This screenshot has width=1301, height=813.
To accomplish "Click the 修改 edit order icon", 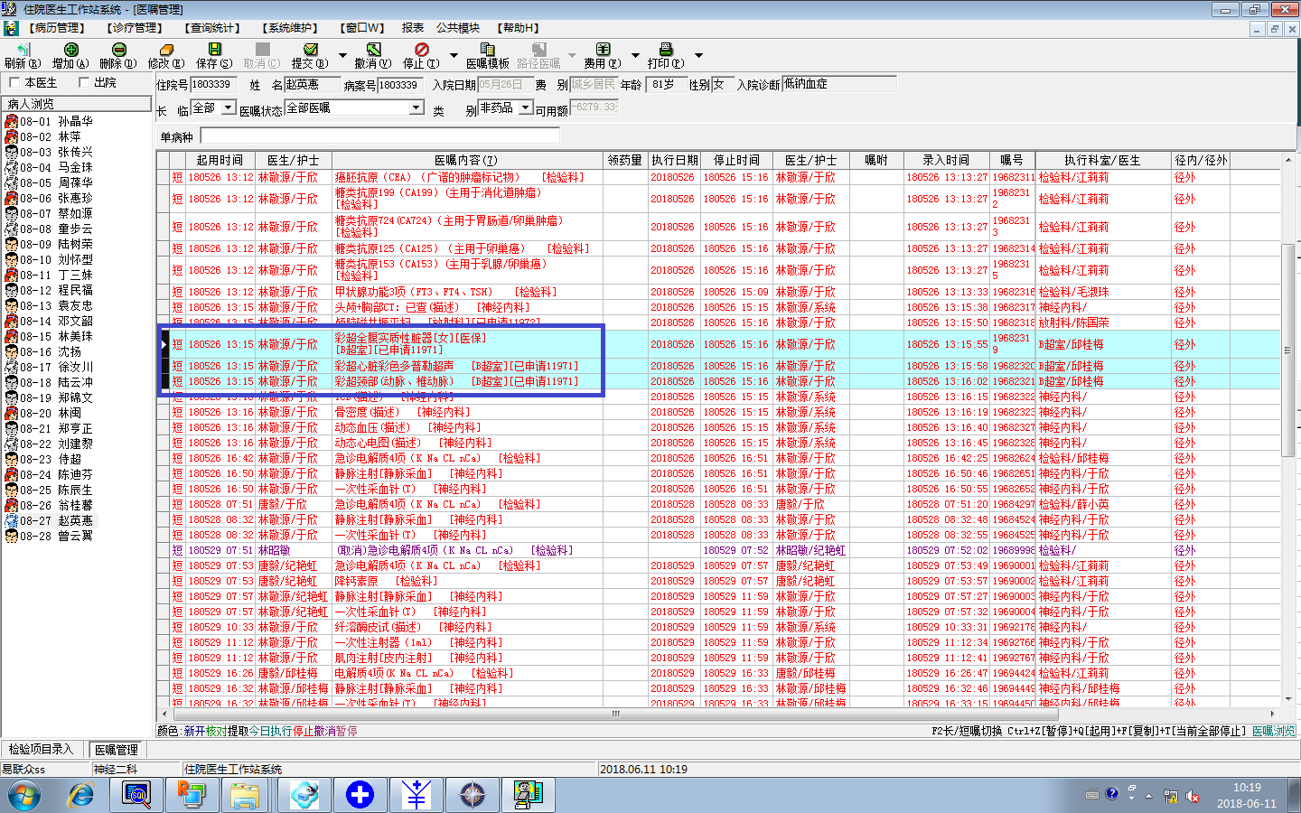I will pos(166,49).
